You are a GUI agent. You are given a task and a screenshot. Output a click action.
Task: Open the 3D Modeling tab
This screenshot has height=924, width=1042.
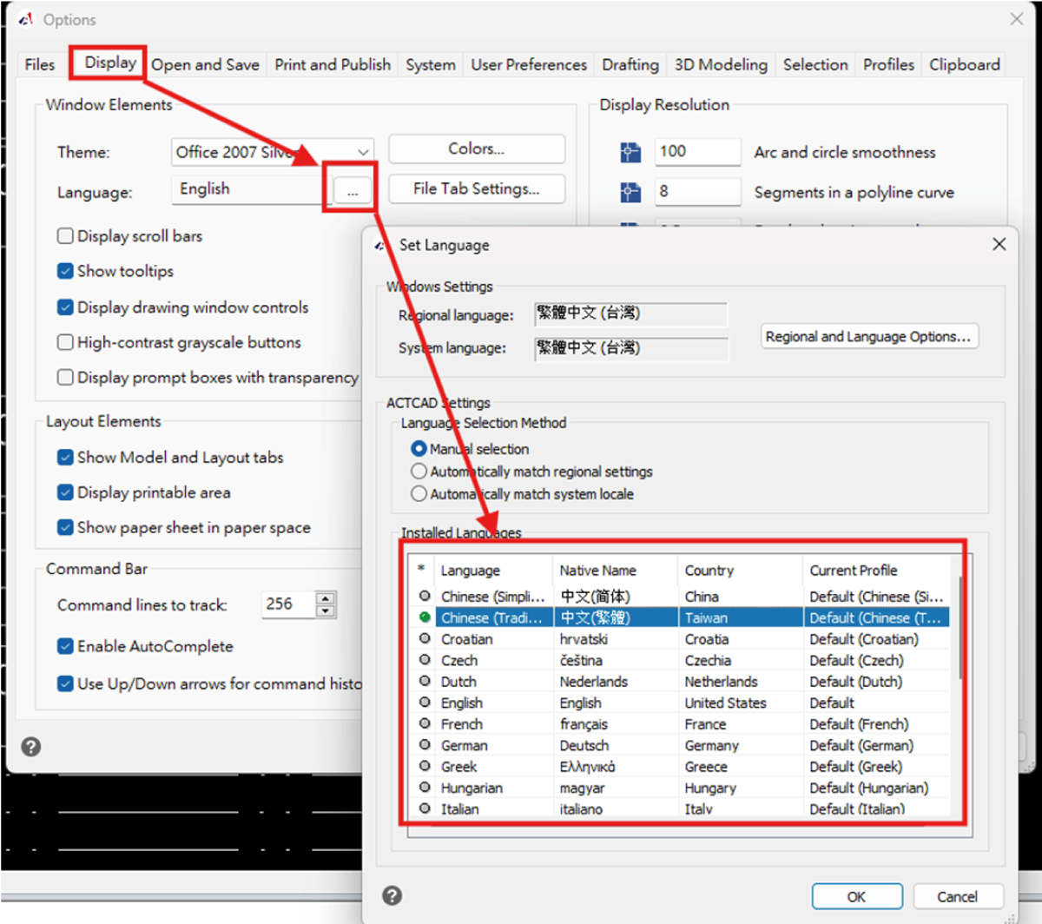(721, 64)
